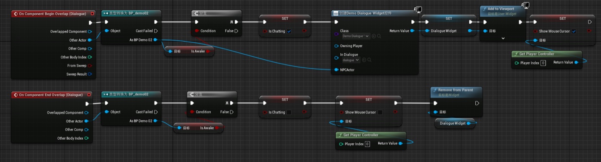Click output pin of Dialogue Widget getter node
Image resolution: width=601 pixels, height=162 pixels.
(469, 123)
